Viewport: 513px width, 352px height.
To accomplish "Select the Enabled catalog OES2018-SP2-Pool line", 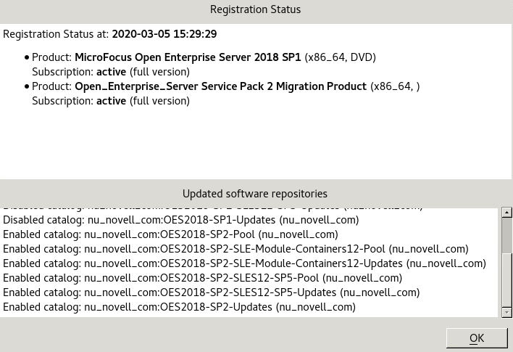I will tap(170, 234).
